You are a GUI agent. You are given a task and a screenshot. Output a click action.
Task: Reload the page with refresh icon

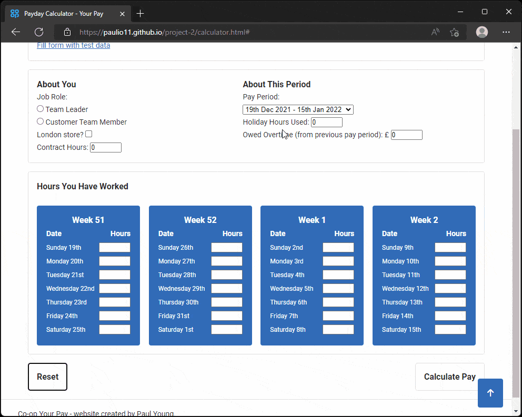pyautogui.click(x=39, y=32)
